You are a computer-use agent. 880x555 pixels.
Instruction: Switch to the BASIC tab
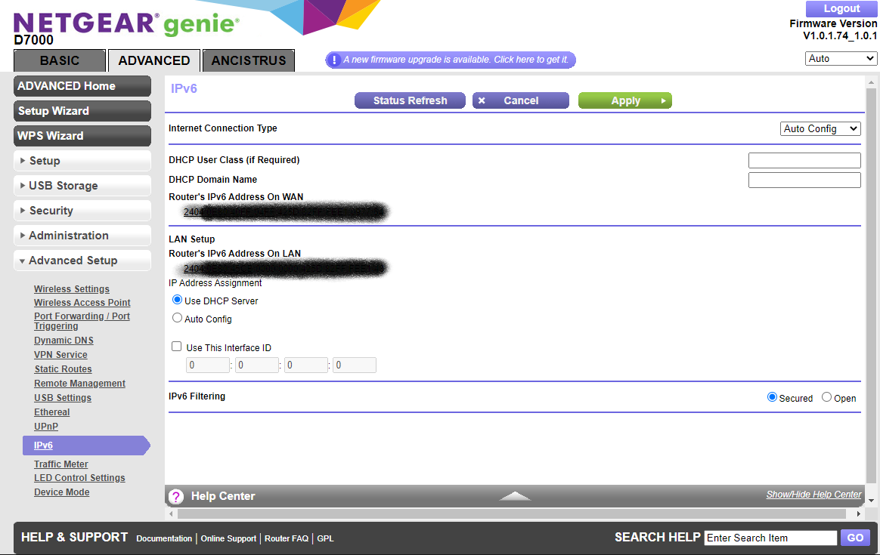(60, 61)
